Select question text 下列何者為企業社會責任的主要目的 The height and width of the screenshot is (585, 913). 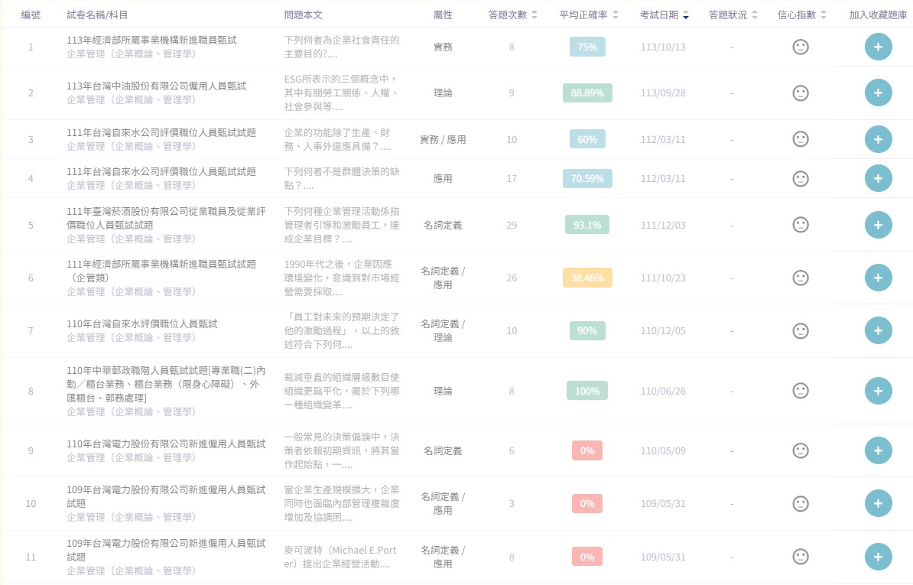click(342, 47)
